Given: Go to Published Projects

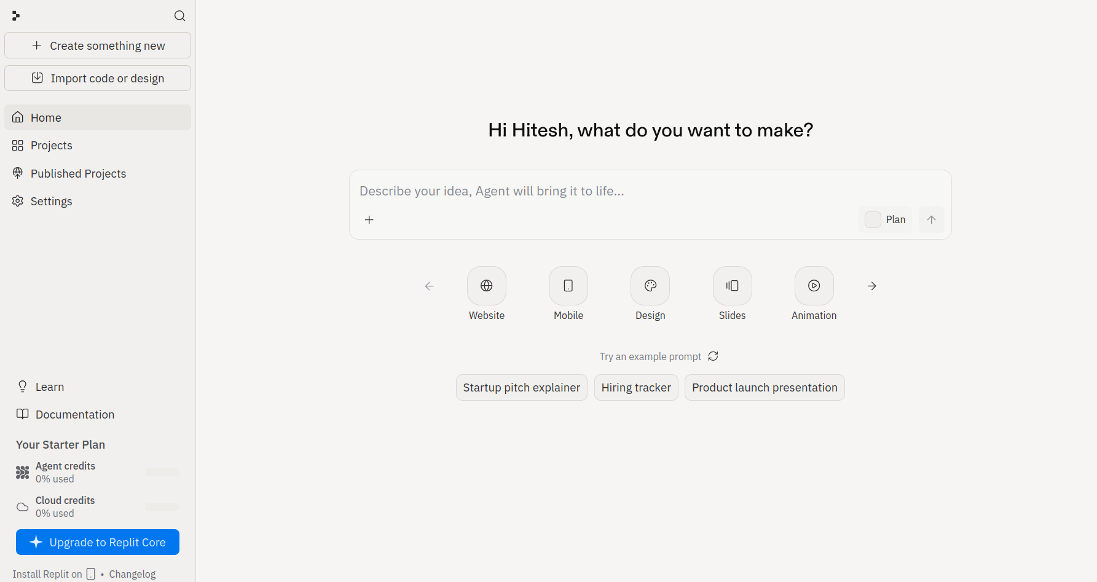Looking at the screenshot, I should pos(78,174).
